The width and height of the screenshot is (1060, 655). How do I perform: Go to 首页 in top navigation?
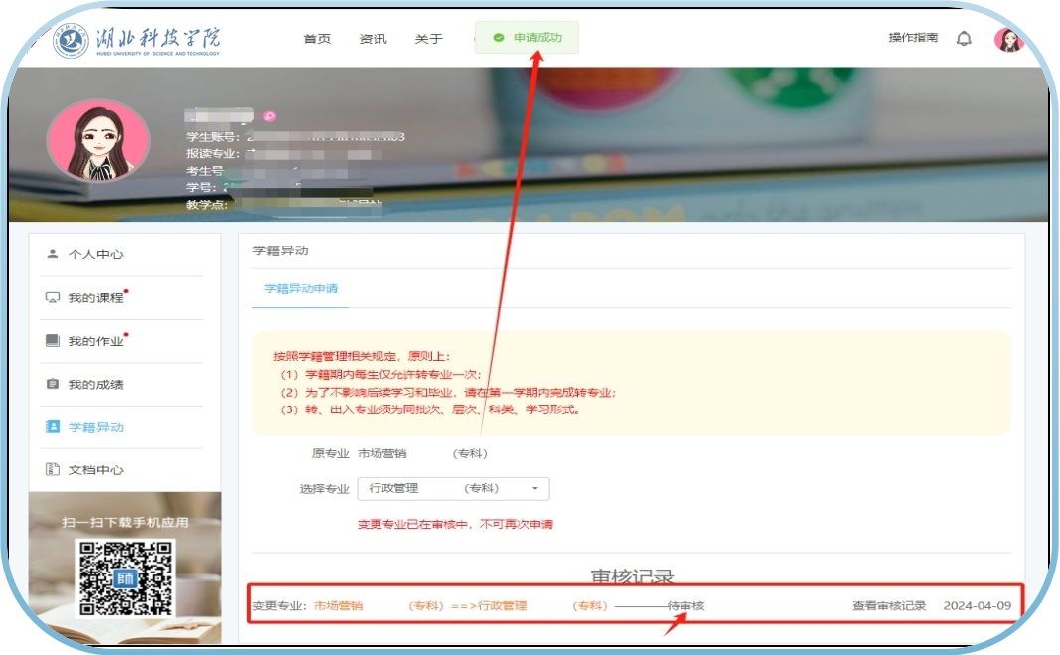pyautogui.click(x=317, y=39)
